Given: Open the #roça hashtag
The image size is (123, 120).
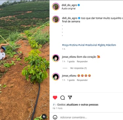Looking at the screenshot, I should [x=65, y=45].
